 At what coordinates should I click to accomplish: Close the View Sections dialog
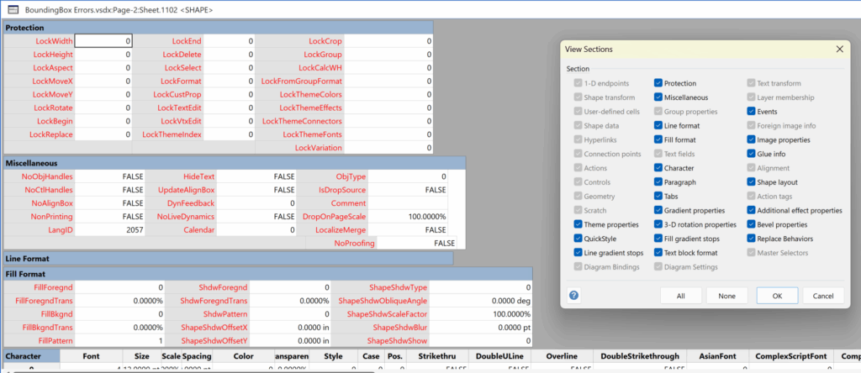(x=839, y=50)
